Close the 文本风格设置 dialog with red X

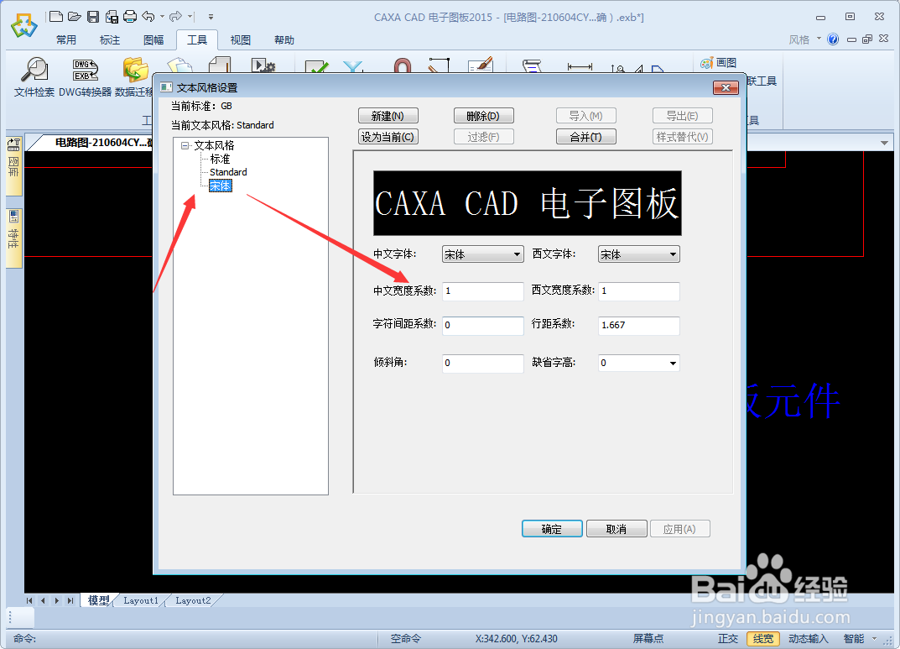[726, 87]
